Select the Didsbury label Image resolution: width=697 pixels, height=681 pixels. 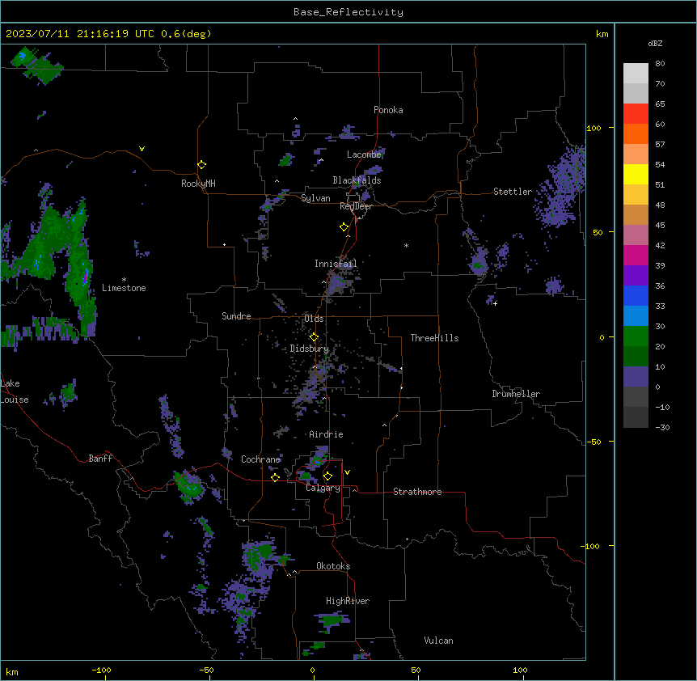point(310,349)
